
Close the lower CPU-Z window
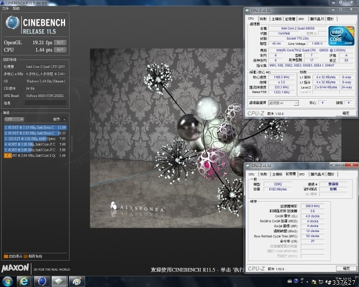(352, 165)
